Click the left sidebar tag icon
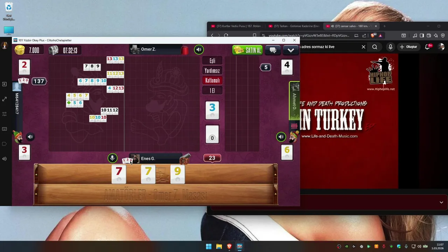The image size is (448, 252). [5, 144]
